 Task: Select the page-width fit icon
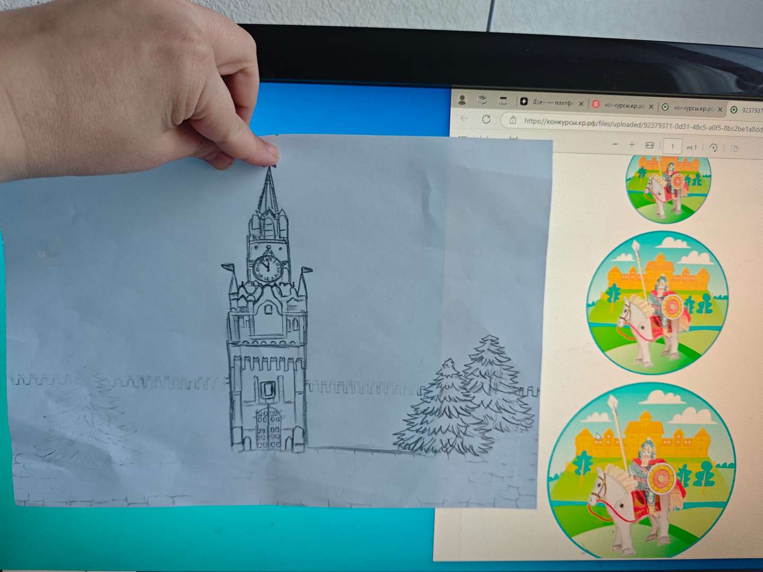click(x=649, y=145)
